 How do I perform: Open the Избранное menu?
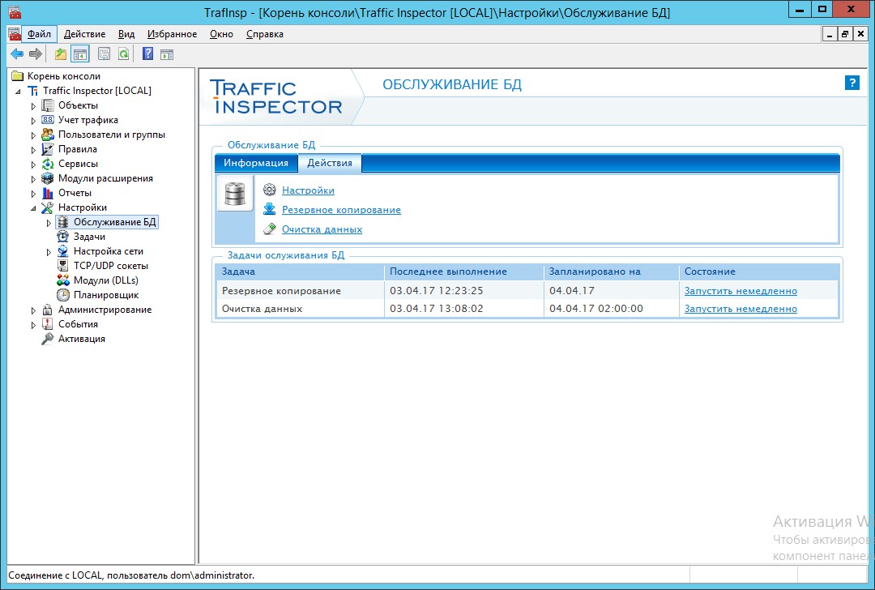click(x=172, y=34)
